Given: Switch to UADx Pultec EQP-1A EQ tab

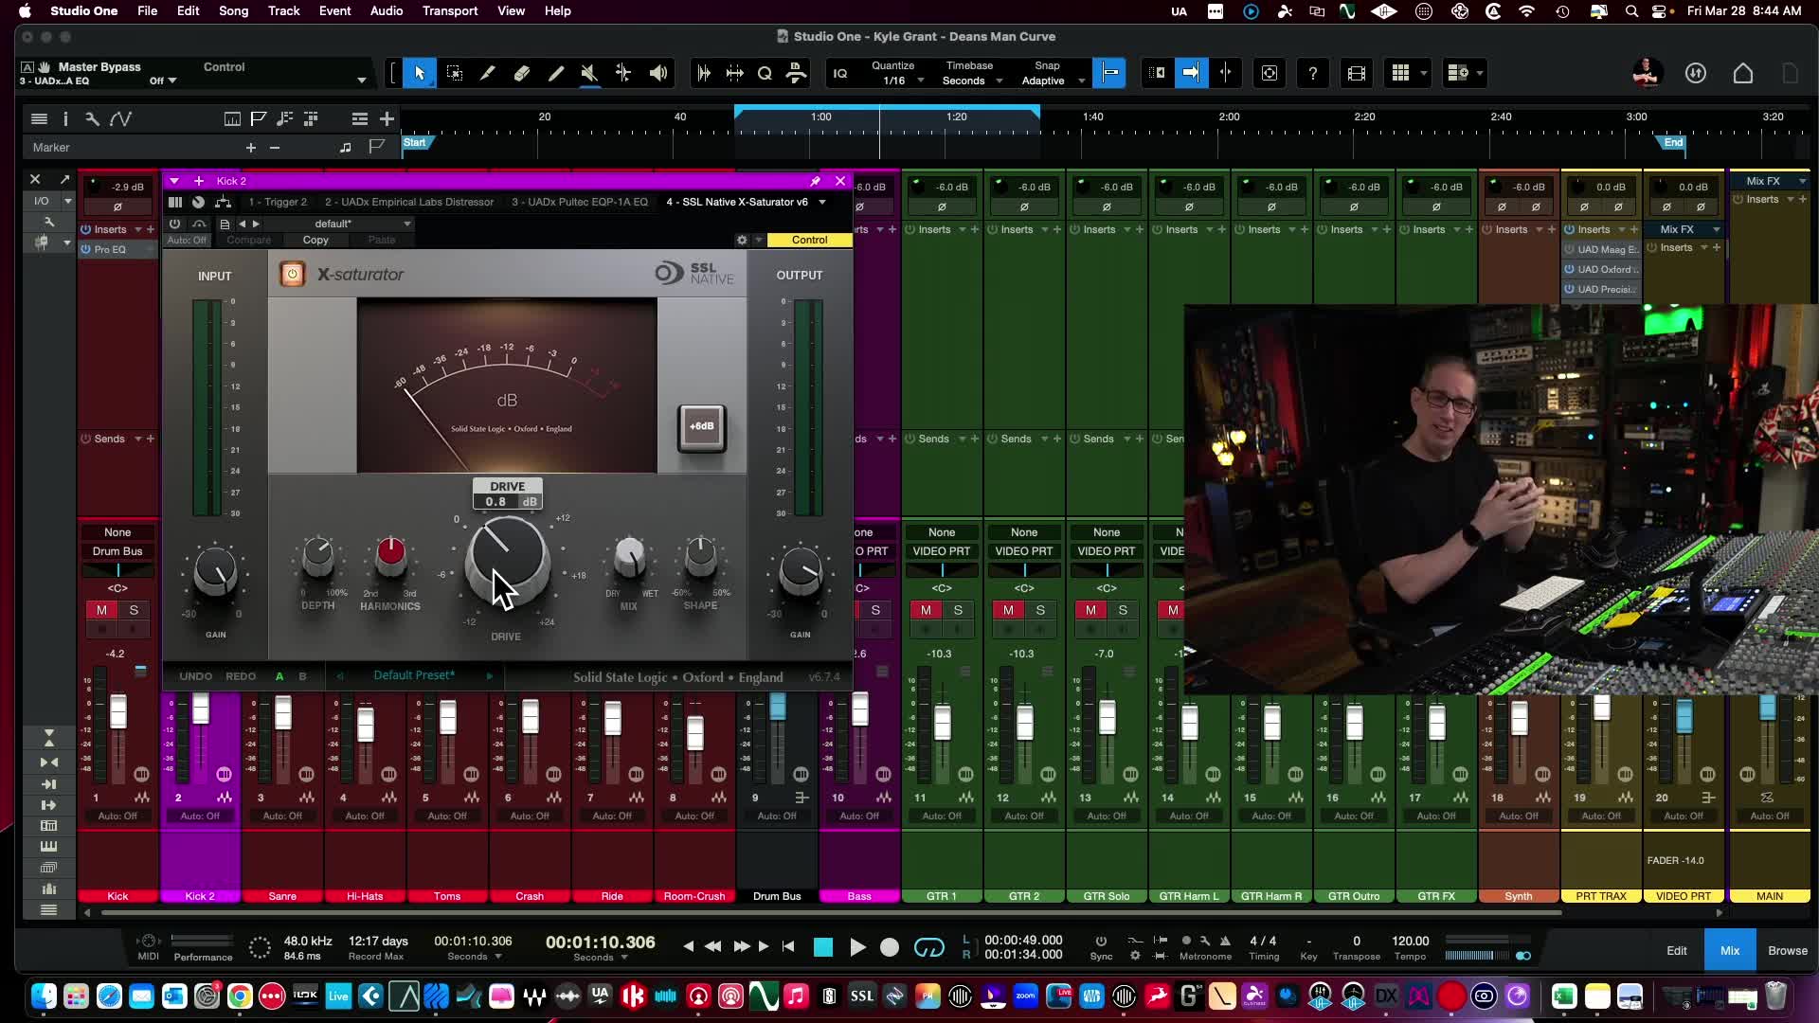Looking at the screenshot, I should (580, 202).
